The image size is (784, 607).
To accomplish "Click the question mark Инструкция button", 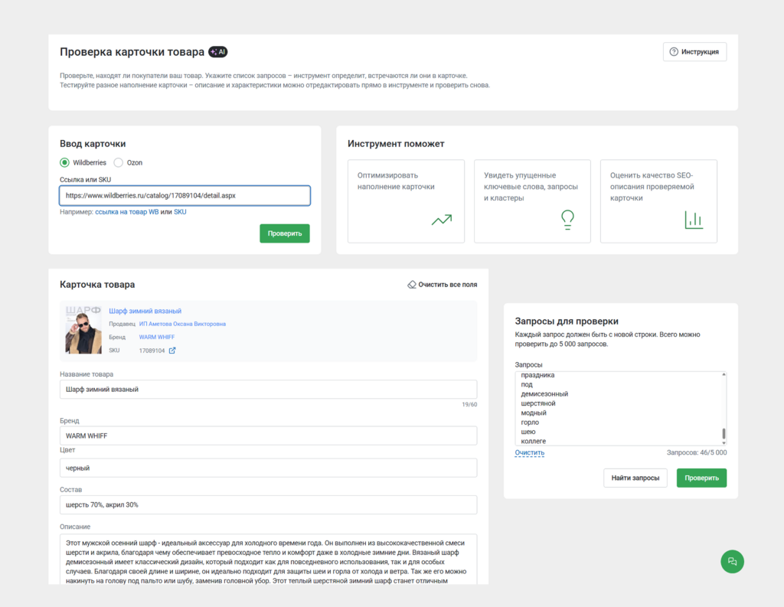I will [x=694, y=52].
